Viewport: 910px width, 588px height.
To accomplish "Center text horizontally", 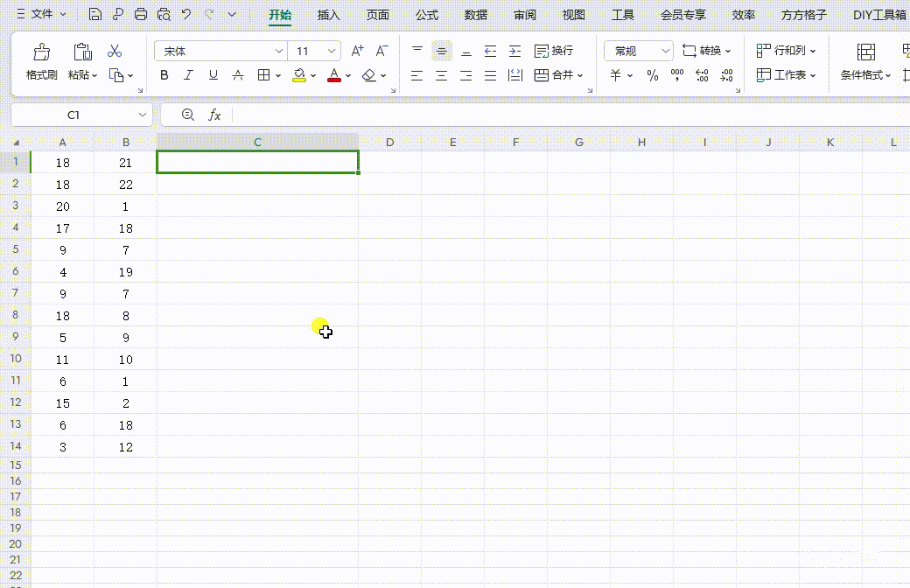I will click(x=441, y=75).
